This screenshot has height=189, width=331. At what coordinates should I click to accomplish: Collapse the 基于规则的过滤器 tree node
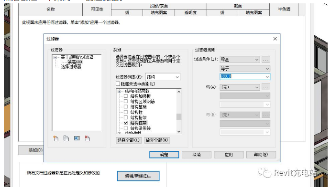55,57
